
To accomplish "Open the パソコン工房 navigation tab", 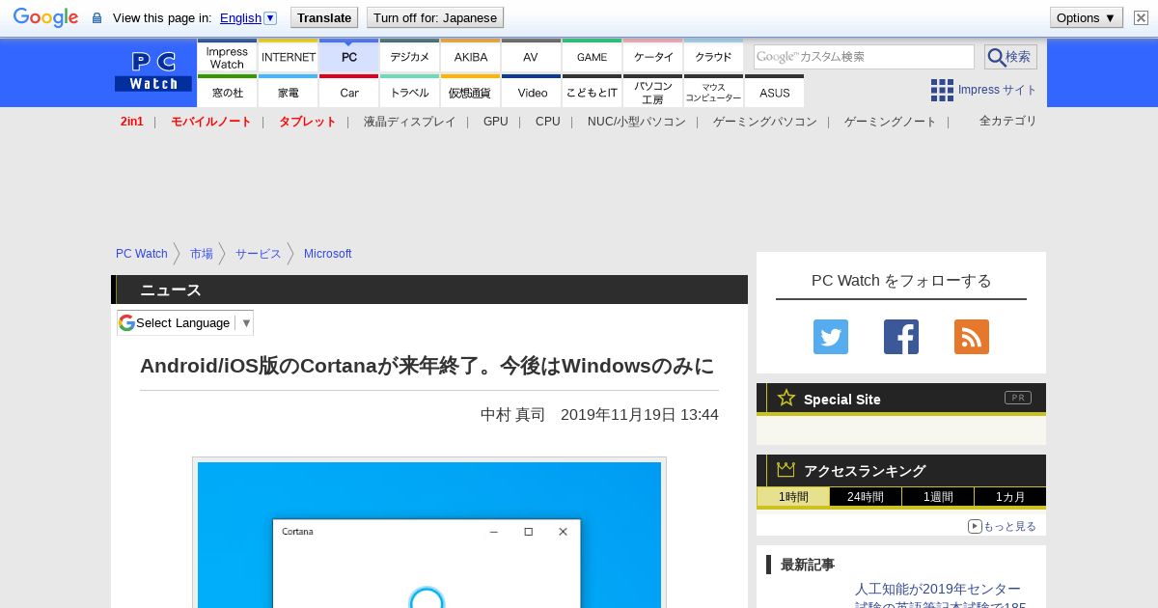I will click(652, 92).
